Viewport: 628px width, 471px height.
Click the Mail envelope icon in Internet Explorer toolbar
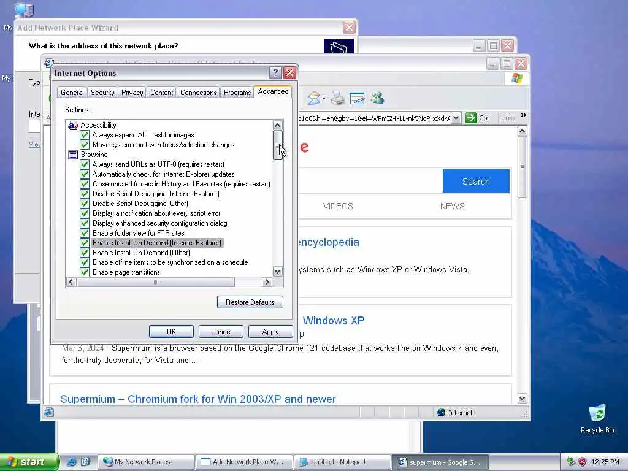314,98
